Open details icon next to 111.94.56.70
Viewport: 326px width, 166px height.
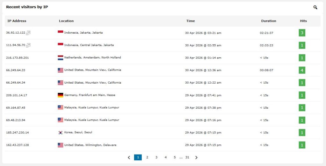click(28, 45)
